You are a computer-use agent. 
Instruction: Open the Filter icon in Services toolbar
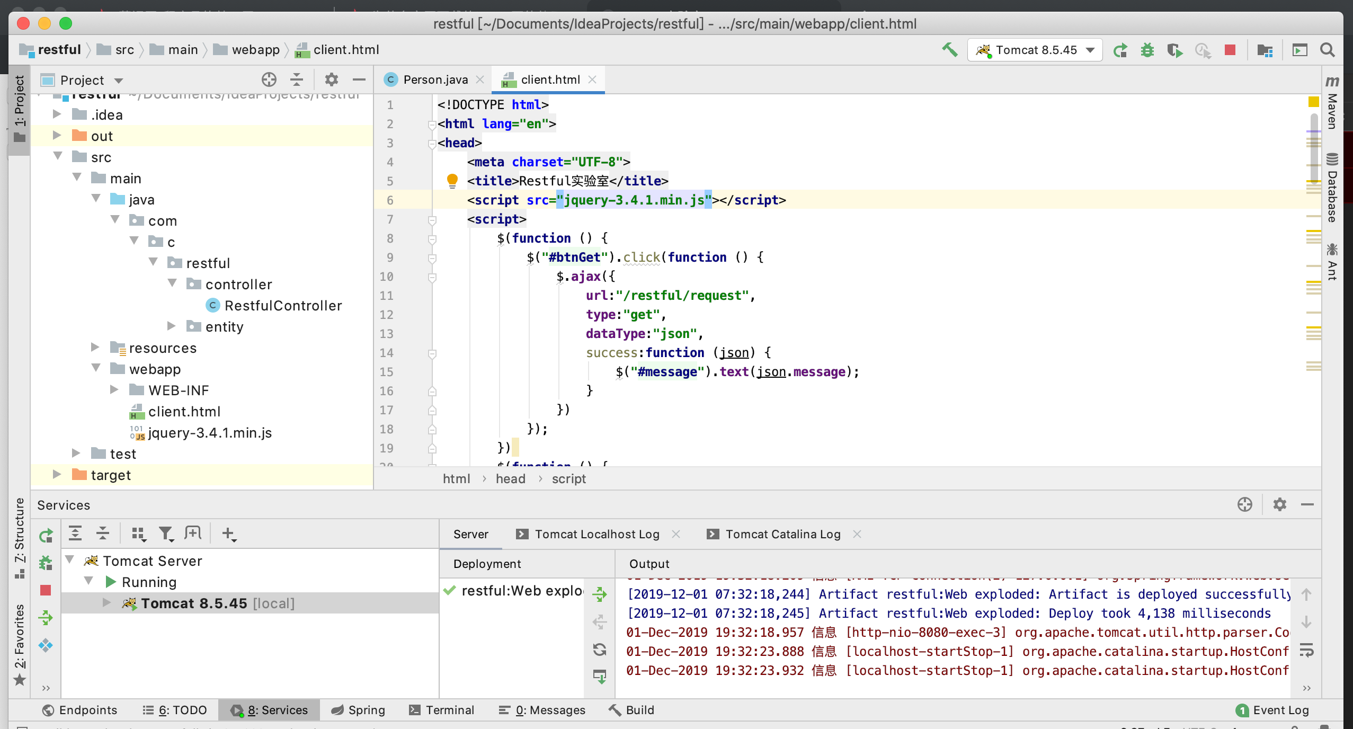click(166, 534)
